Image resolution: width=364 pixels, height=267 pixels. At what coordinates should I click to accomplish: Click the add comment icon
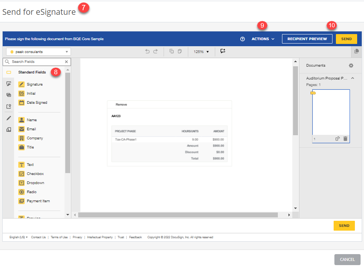223,51
